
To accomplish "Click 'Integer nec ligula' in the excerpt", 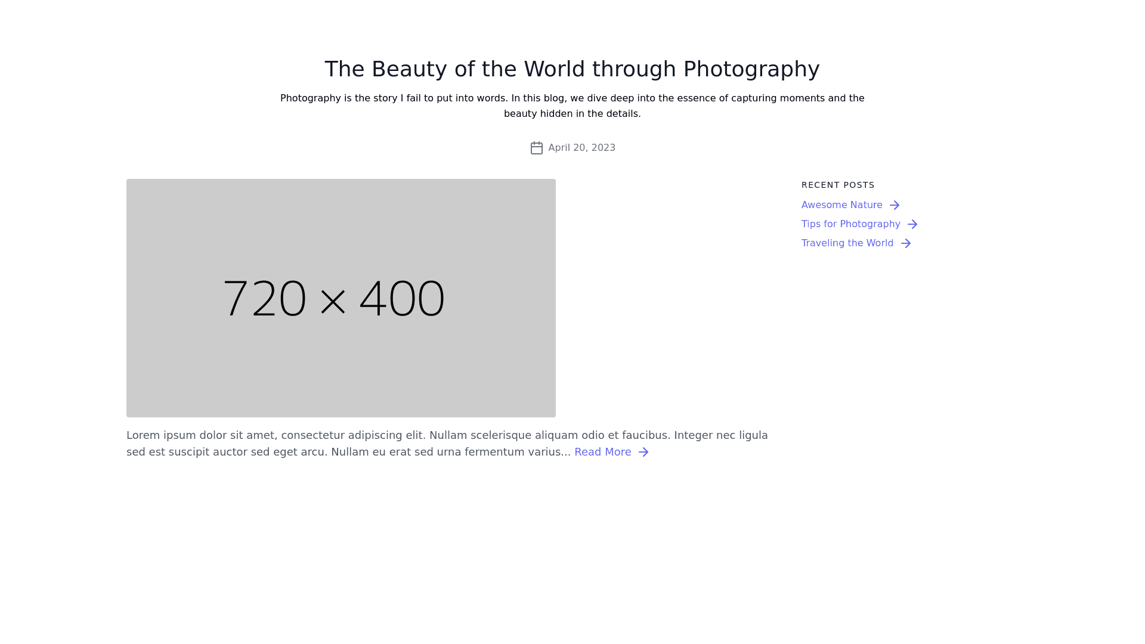I will click(720, 435).
